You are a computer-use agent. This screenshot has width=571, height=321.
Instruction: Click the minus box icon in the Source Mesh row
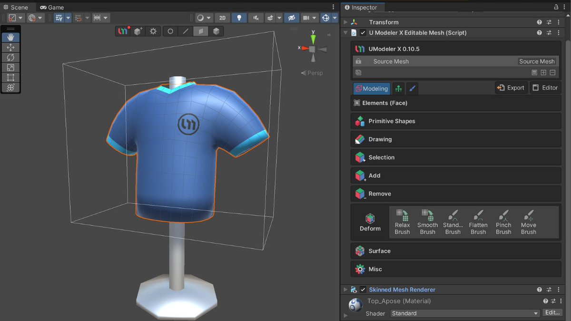pyautogui.click(x=552, y=72)
